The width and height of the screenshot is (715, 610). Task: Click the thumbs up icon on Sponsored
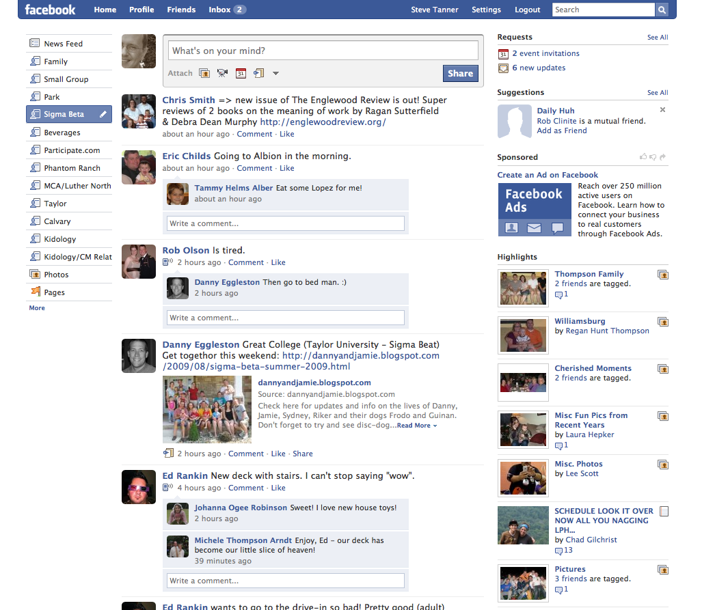(x=643, y=156)
